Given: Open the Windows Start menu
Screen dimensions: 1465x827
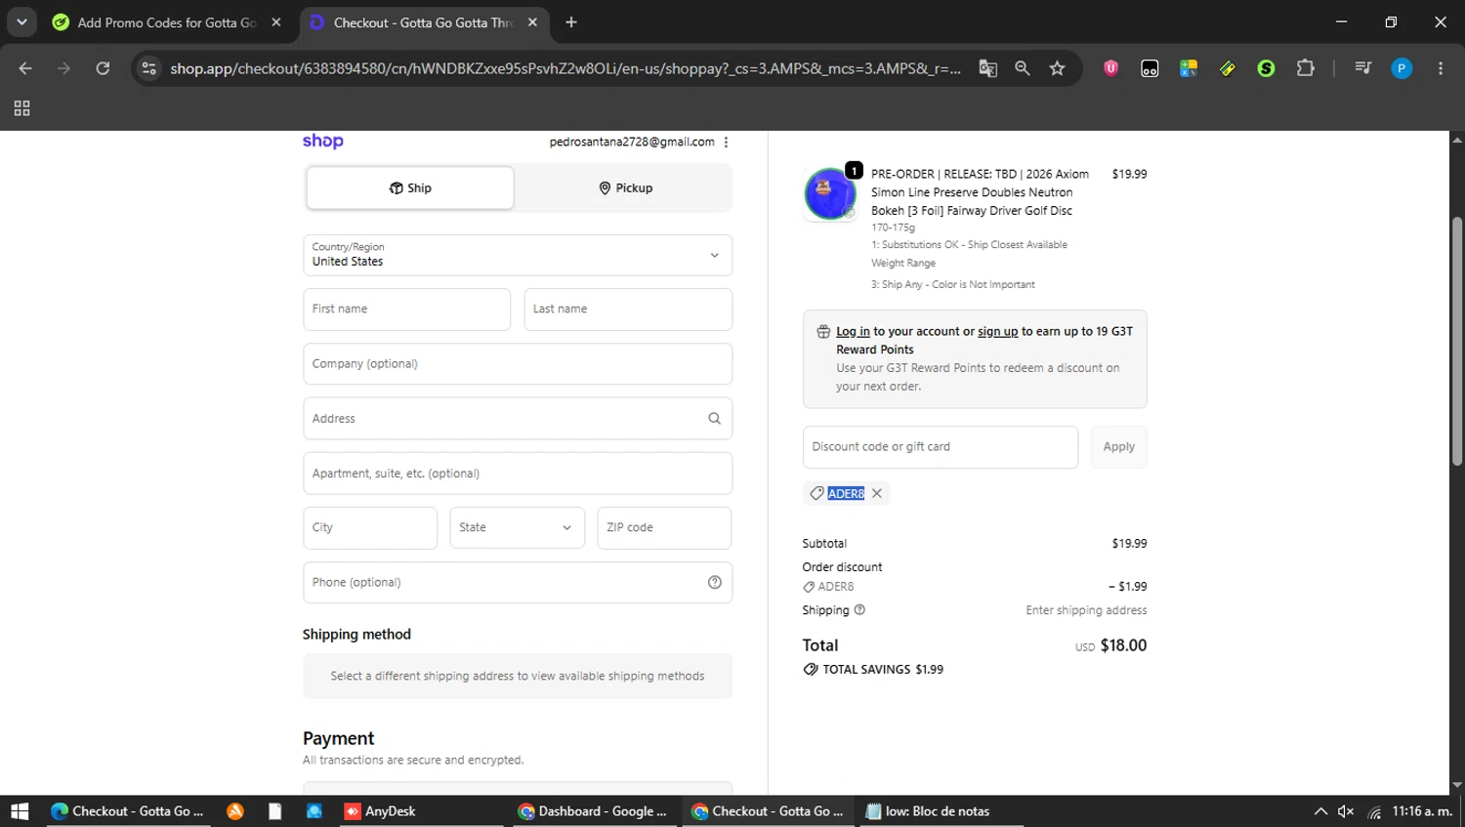Looking at the screenshot, I should [x=20, y=811].
